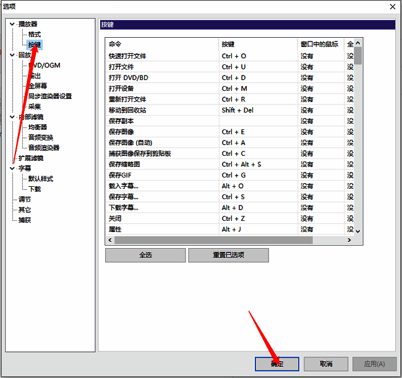Select 默认样式 under 字幕
Image resolution: width=402 pixels, height=378 pixels.
pos(40,179)
